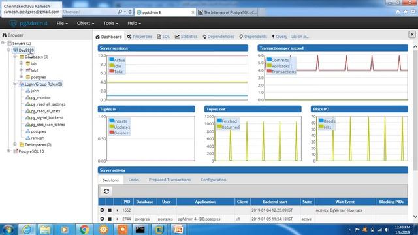Switch to the Dependents tab

coord(253,37)
